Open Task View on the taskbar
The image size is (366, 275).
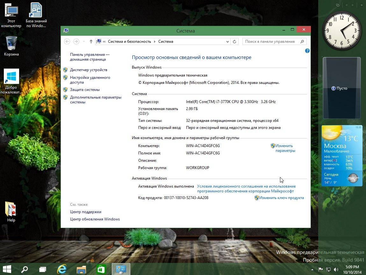tap(42, 269)
